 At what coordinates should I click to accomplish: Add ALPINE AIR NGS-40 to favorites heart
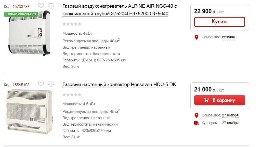coord(41,6)
